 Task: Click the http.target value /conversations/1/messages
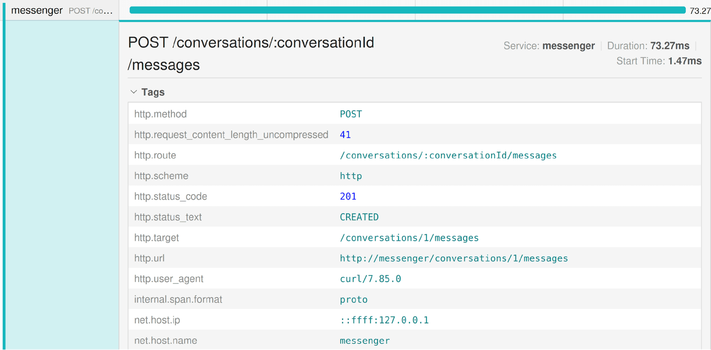point(409,238)
